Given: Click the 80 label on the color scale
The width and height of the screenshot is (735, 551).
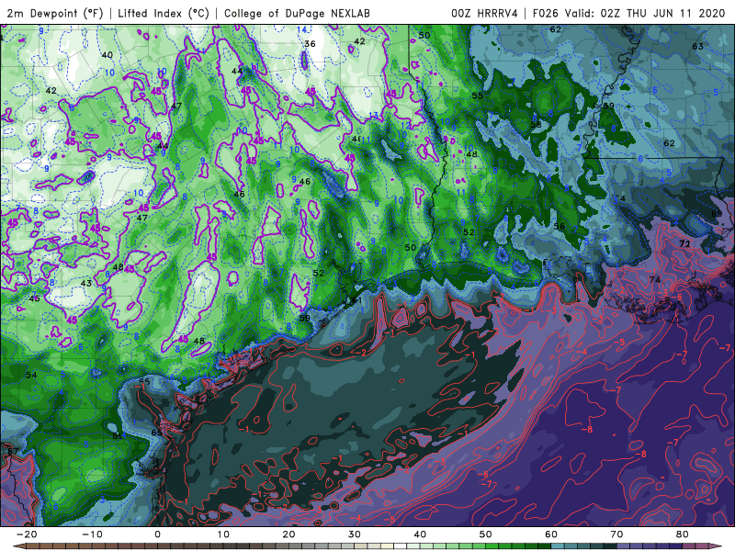Looking at the screenshot, I should [x=683, y=534].
